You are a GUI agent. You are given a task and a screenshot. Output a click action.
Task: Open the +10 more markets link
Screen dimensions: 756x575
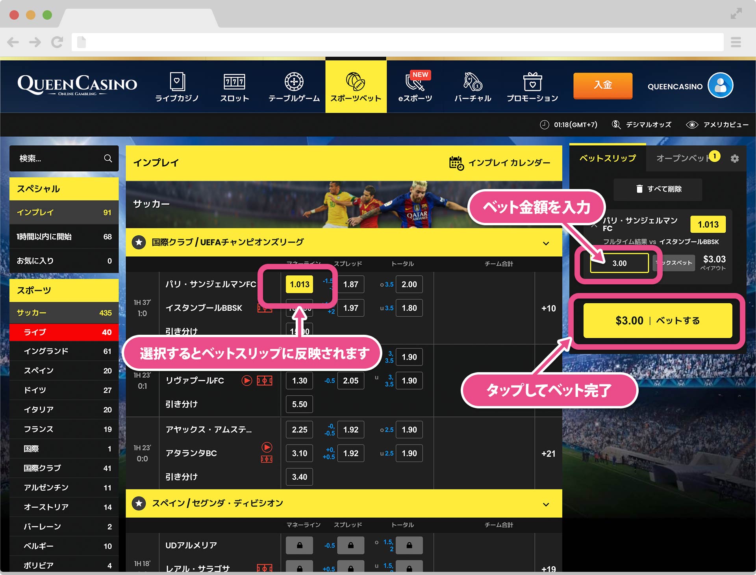[548, 308]
